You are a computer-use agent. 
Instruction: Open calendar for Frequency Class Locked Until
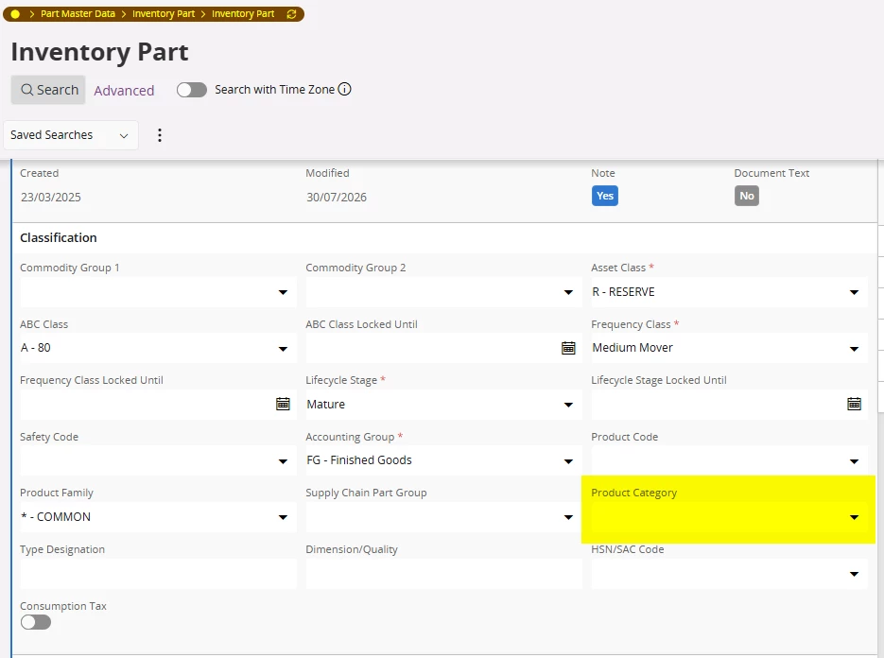[283, 404]
